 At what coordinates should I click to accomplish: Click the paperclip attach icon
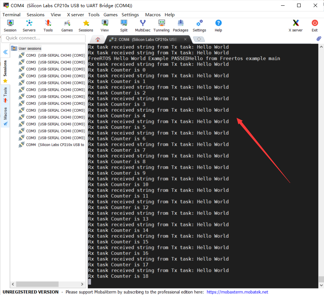[x=319, y=39]
